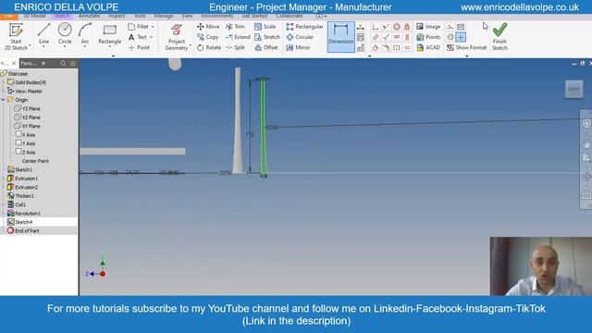Collapse the Origin folder
This screenshot has width=592, height=333.
coord(4,100)
